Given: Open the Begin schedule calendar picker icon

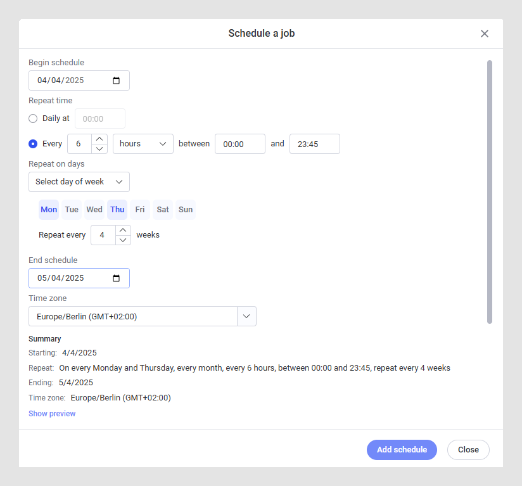Looking at the screenshot, I should (117, 80).
